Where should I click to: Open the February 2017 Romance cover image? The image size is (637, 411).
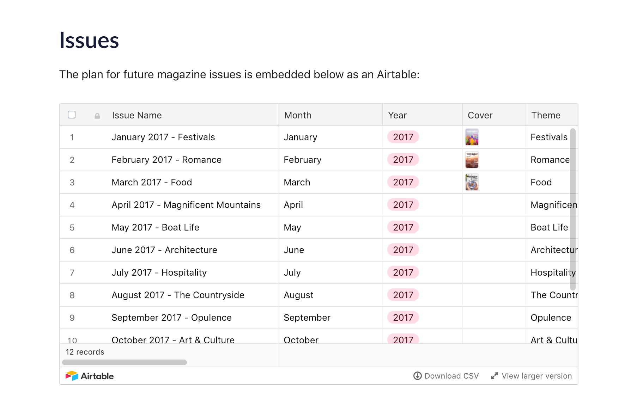[472, 160]
